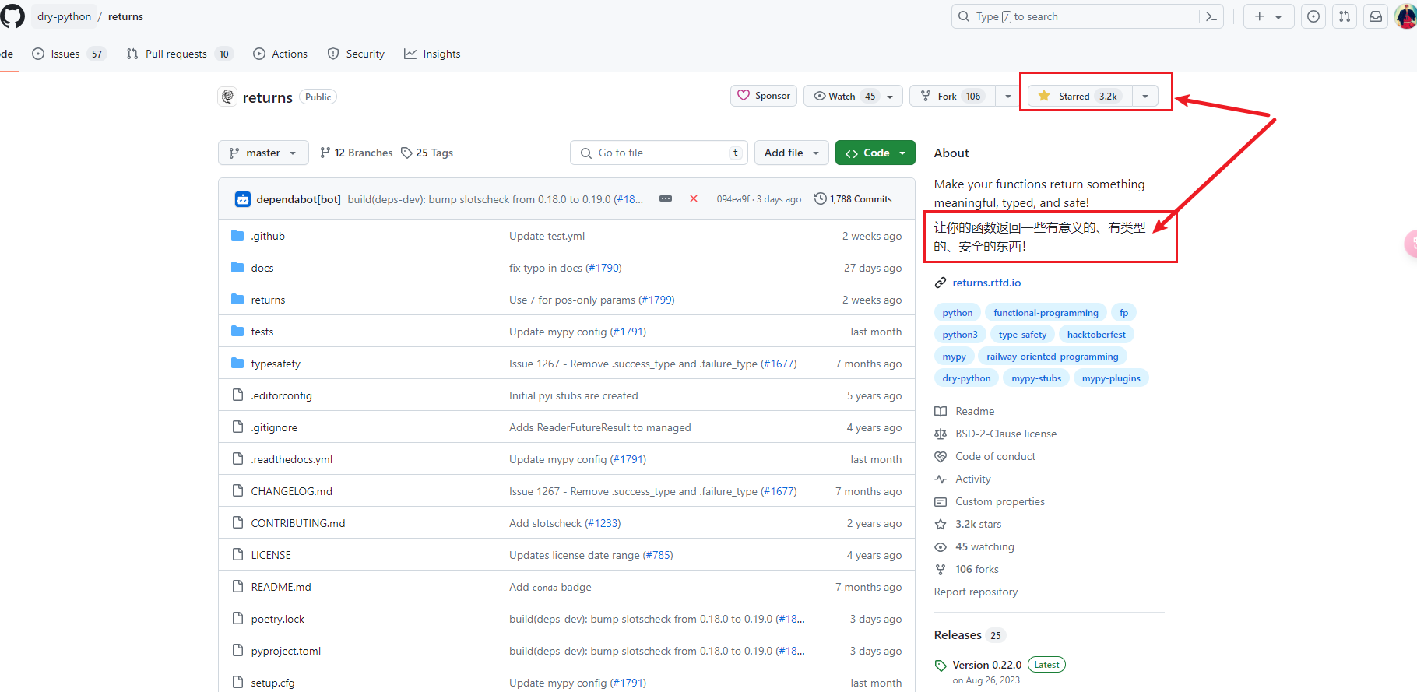Click the Go to file search field
The height and width of the screenshot is (692, 1417).
(659, 153)
